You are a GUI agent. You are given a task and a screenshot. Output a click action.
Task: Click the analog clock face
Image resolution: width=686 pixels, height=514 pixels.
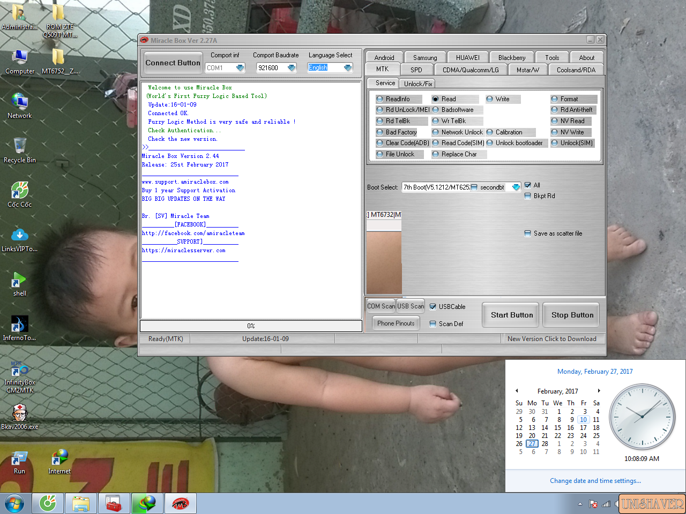[x=642, y=417]
